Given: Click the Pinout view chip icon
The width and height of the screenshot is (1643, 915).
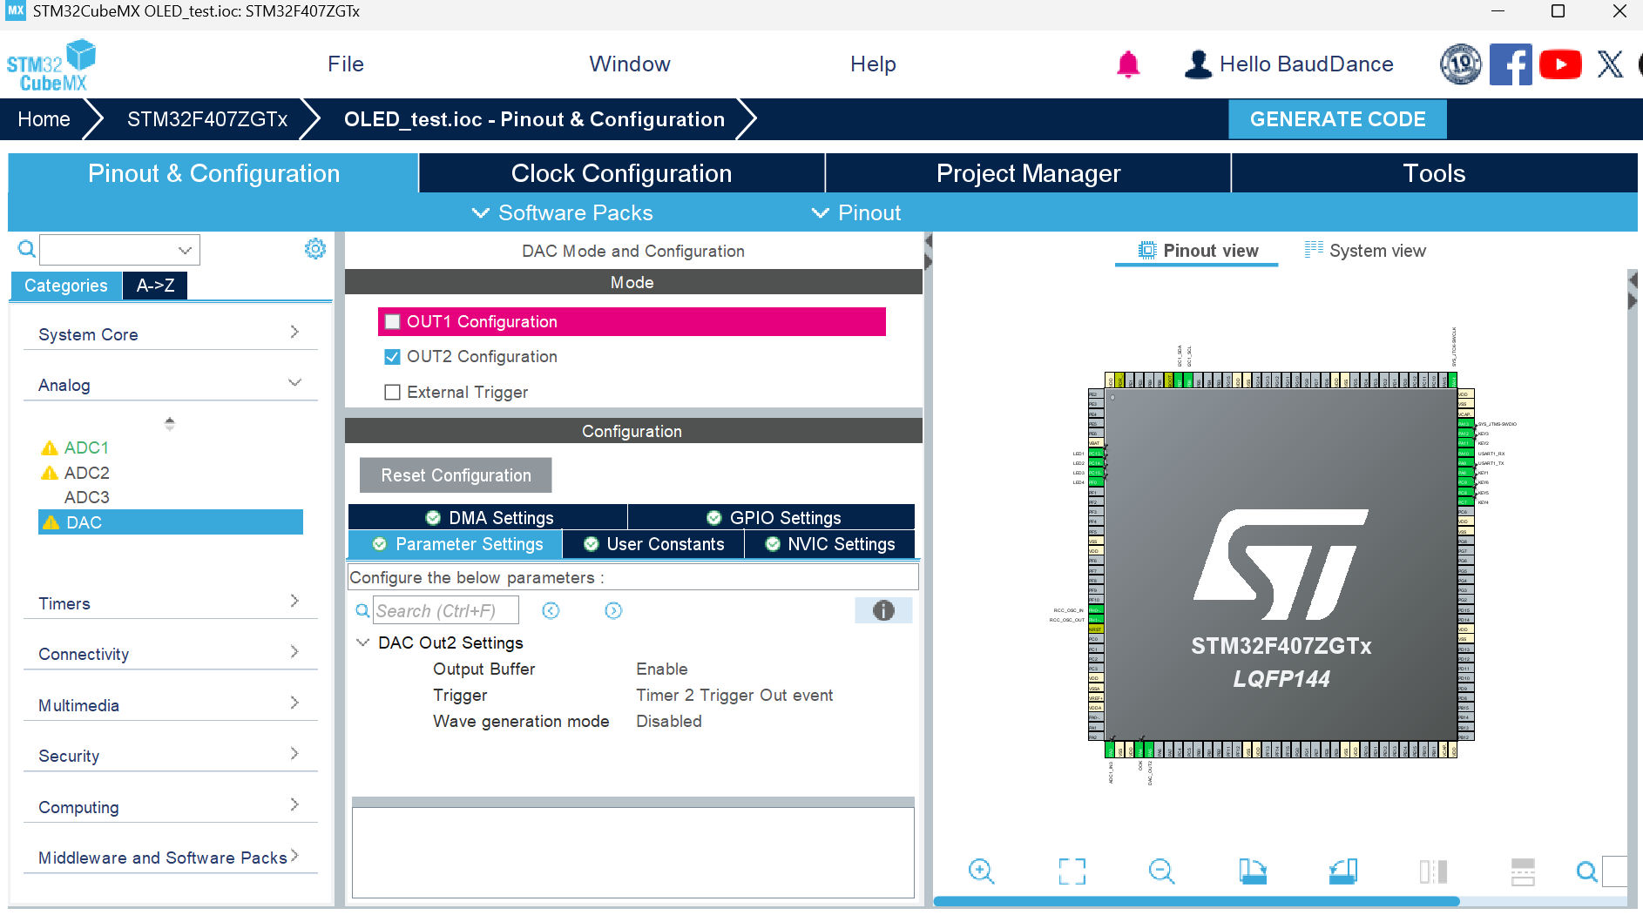Looking at the screenshot, I should pyautogui.click(x=1147, y=251).
